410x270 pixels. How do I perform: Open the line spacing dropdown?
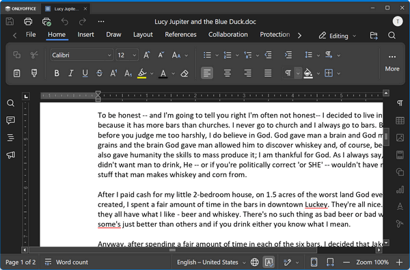318,55
